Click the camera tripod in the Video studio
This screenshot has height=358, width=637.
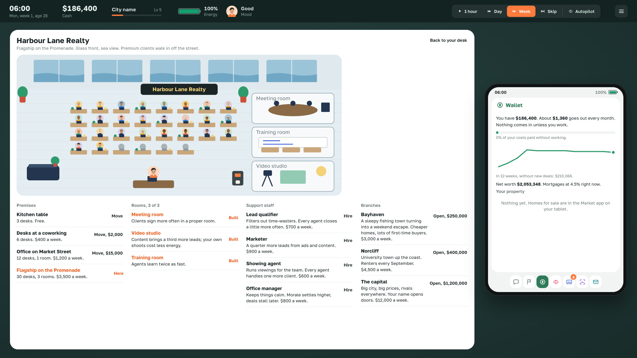(267, 178)
